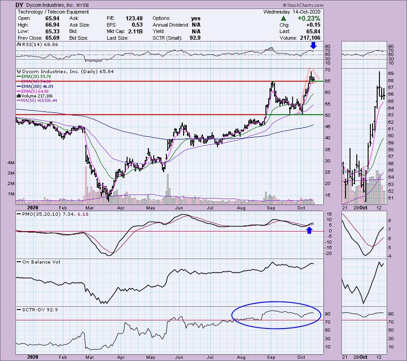Click the 4M volume axis label
The width and height of the screenshot is (407, 361).
[x=11, y=163]
